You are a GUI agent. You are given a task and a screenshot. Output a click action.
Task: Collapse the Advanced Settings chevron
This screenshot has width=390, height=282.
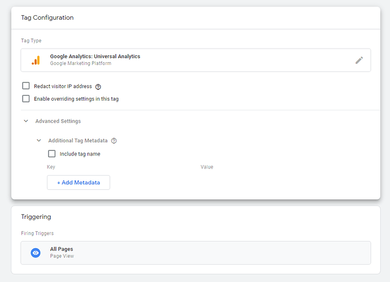pyautogui.click(x=26, y=121)
